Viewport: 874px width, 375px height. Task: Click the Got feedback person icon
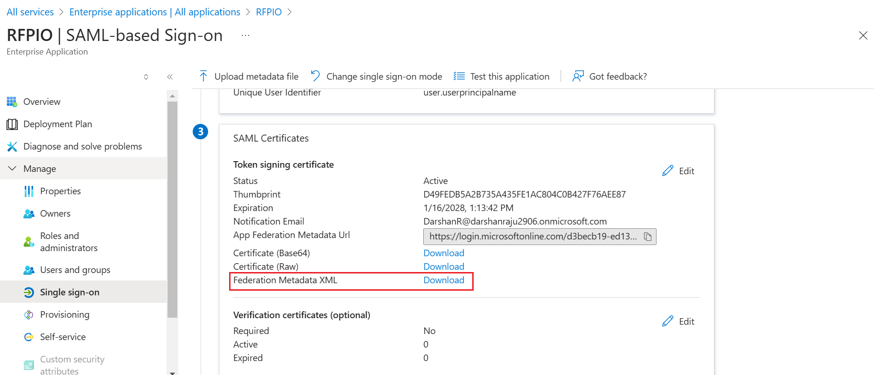point(578,76)
